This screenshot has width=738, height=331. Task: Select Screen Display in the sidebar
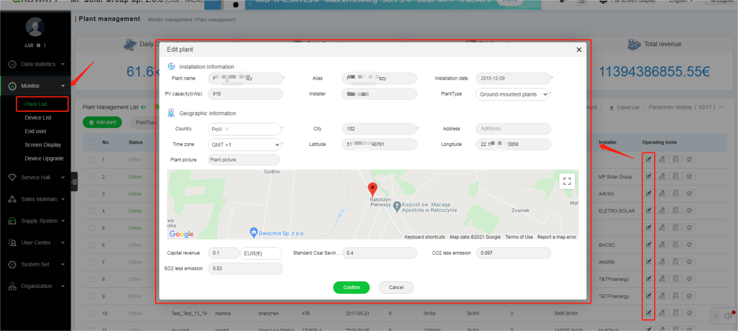coord(43,145)
